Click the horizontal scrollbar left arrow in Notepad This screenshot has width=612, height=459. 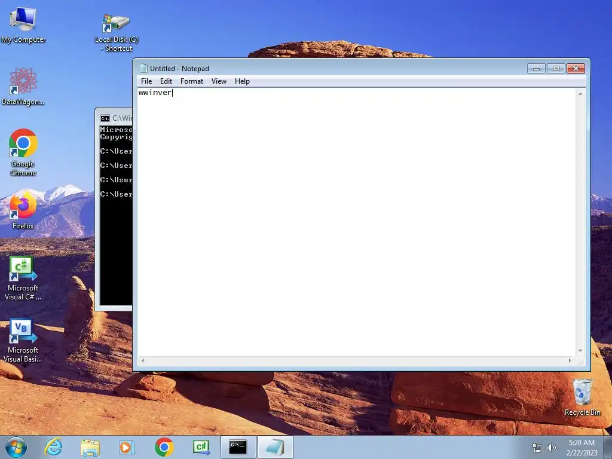143,360
